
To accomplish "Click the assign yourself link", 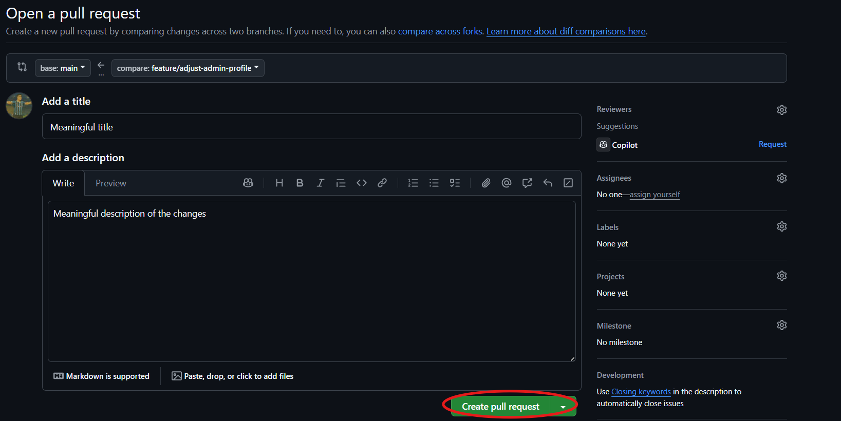I will point(655,195).
